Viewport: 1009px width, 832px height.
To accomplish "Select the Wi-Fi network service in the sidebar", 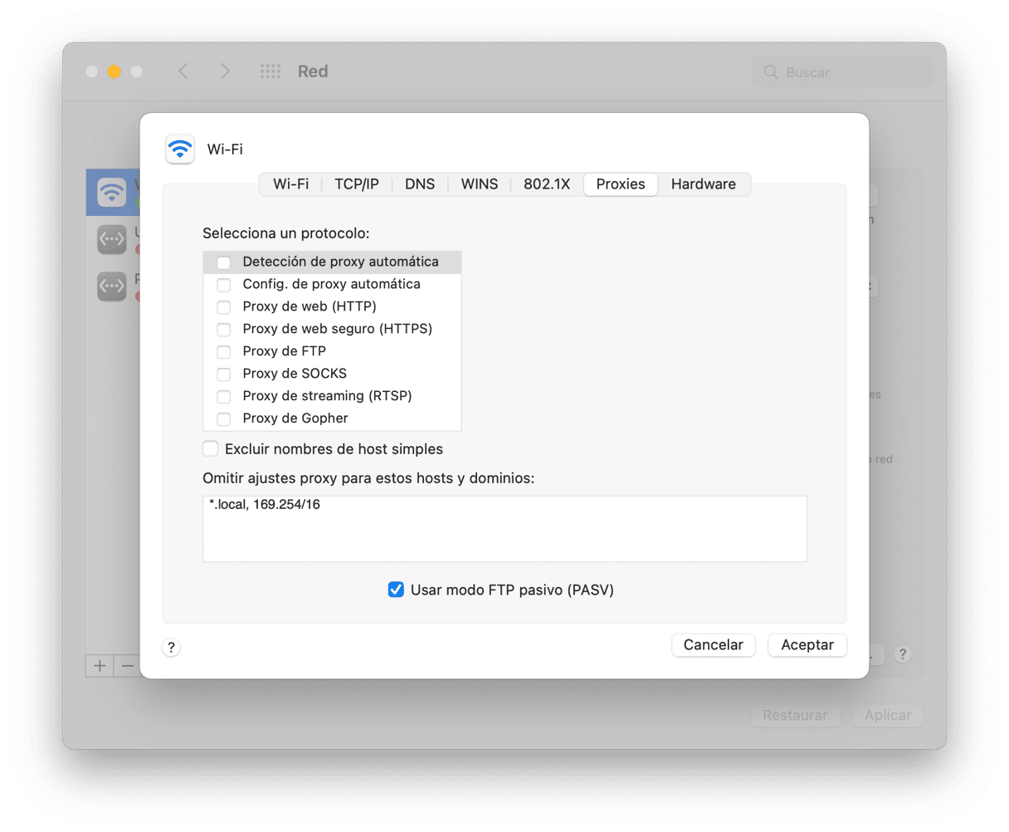I will point(112,193).
